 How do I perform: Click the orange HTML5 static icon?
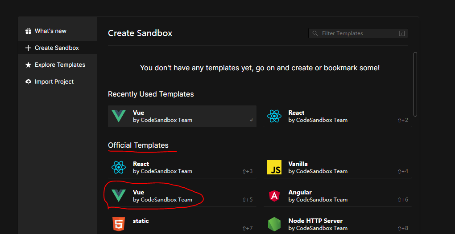tap(119, 224)
